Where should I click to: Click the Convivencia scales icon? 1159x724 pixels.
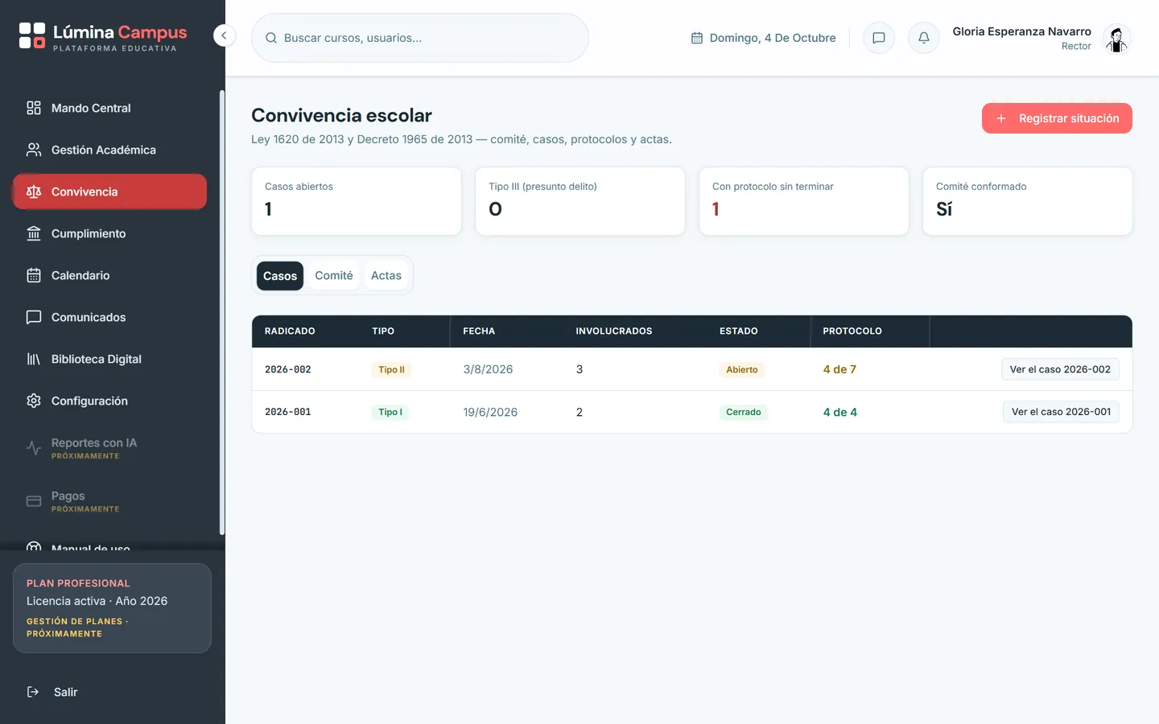pos(34,191)
